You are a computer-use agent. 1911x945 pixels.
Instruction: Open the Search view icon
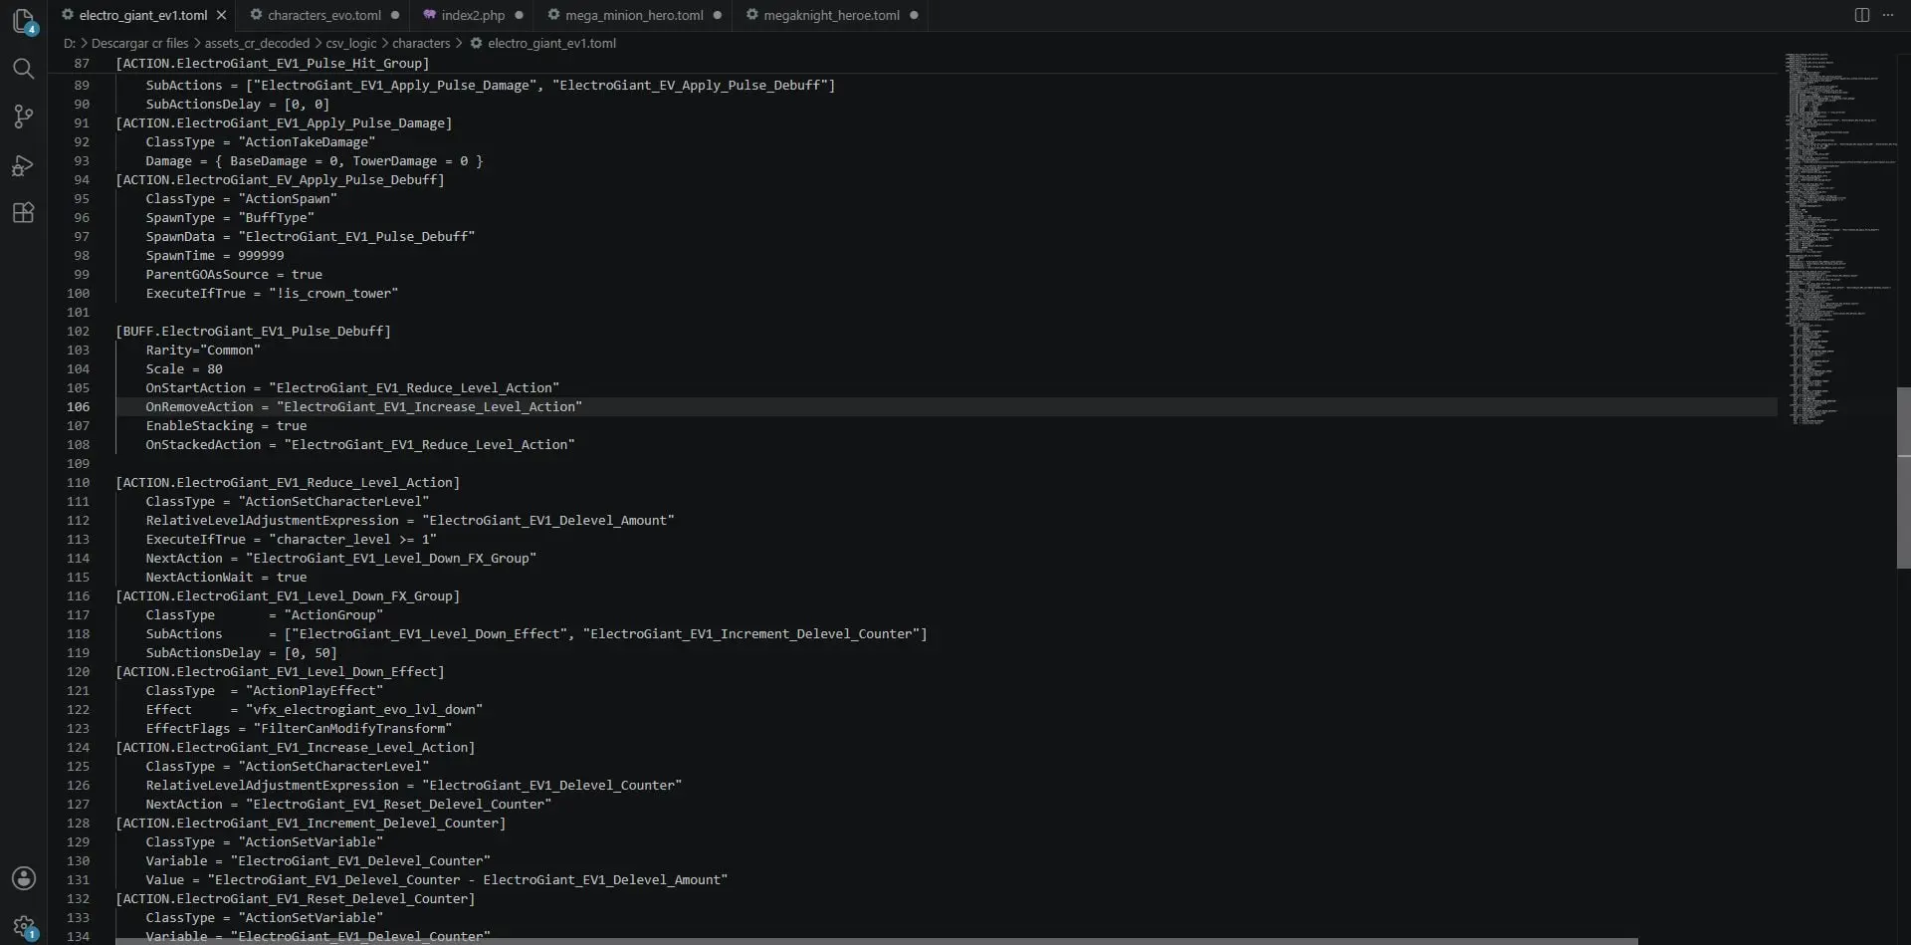click(x=23, y=69)
